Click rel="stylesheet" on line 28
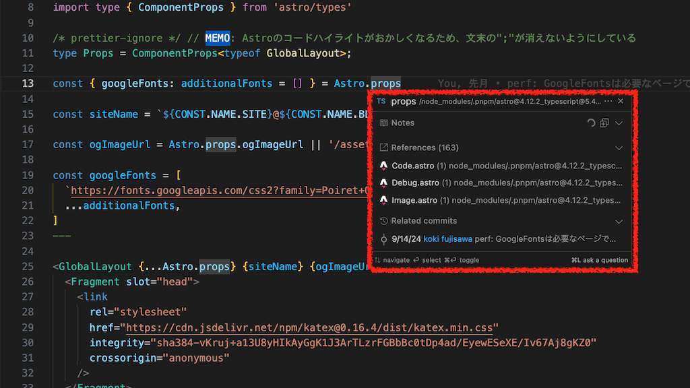 pos(138,313)
